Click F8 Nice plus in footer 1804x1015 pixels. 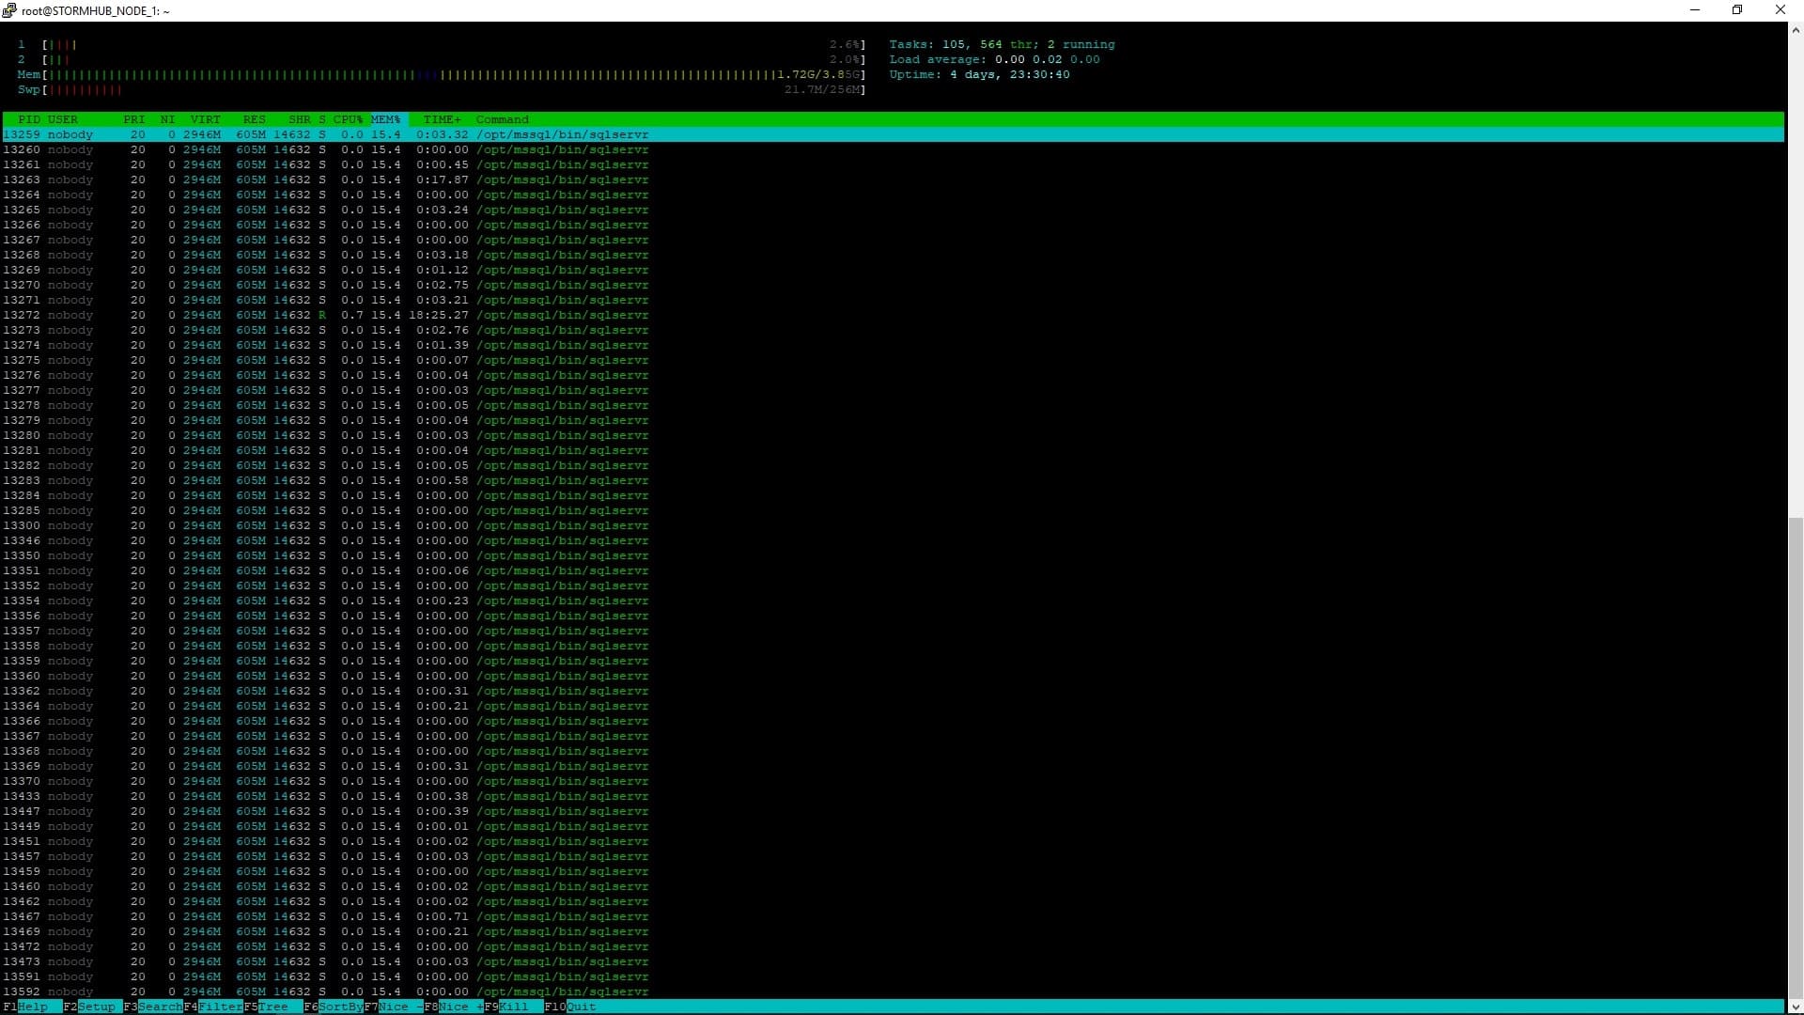point(454,1007)
